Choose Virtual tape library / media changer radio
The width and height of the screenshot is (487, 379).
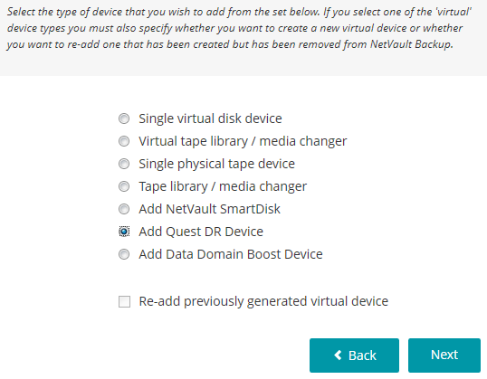point(124,141)
